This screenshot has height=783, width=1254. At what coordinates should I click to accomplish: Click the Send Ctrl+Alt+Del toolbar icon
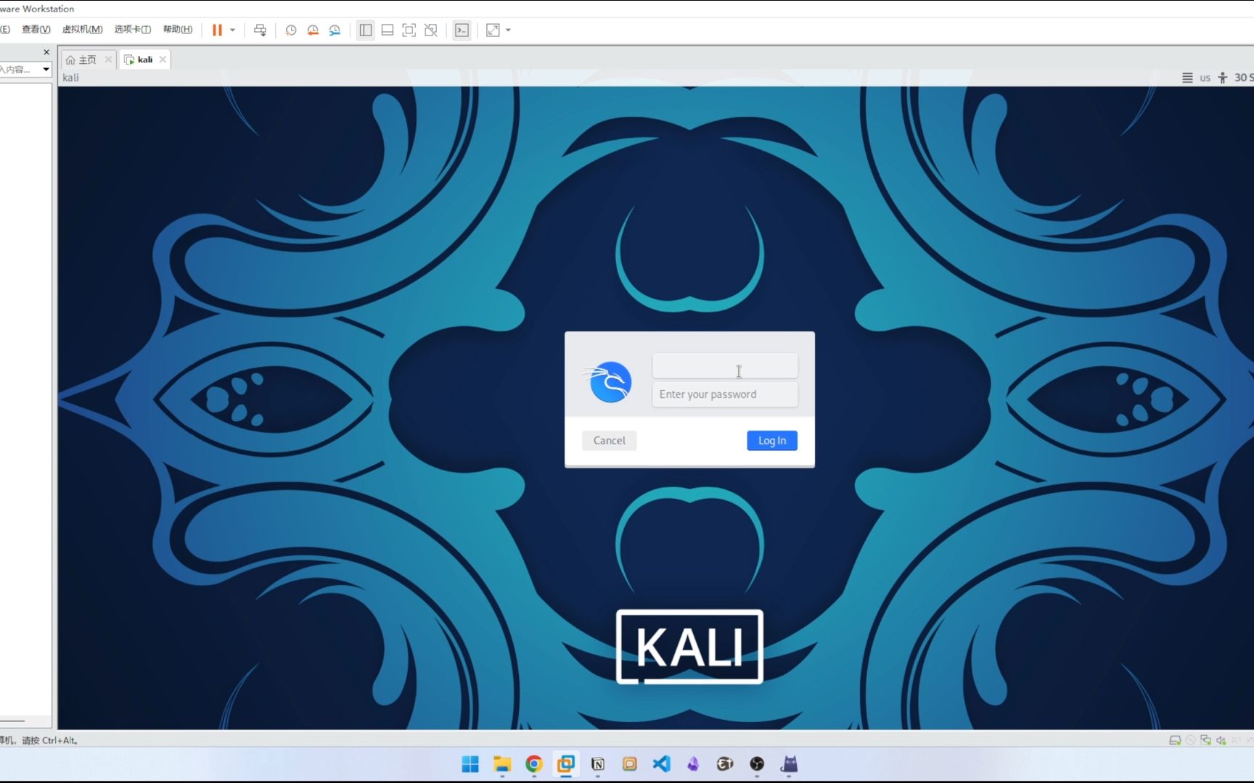[260, 30]
